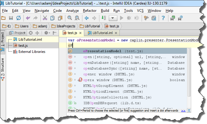Open the View menu
The width and height of the screenshot is (207, 124).
click(26, 11)
